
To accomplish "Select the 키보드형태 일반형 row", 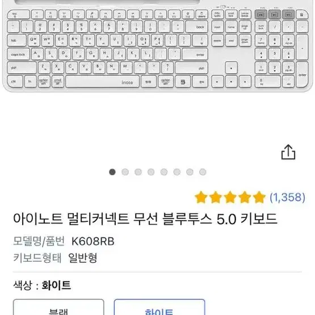I will point(55,258).
